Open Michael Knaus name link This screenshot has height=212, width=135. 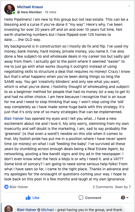[x=30, y=7]
